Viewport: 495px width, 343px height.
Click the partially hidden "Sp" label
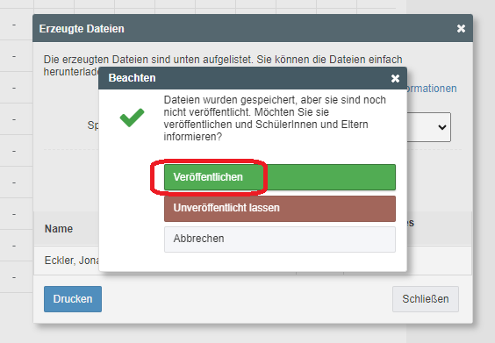pyautogui.click(x=93, y=125)
